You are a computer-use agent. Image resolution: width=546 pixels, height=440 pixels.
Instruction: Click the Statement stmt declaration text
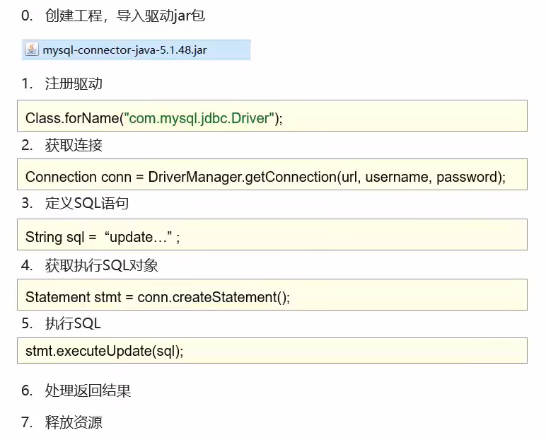[x=73, y=297]
